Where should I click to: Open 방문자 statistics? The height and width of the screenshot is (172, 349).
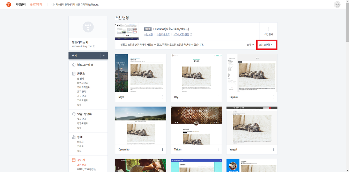coord(80,142)
